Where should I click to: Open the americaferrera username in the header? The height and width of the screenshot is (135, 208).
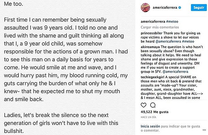click(165, 8)
